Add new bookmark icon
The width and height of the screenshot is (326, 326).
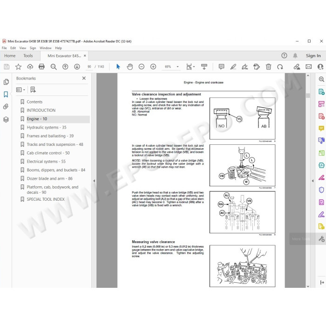[x=33, y=90]
